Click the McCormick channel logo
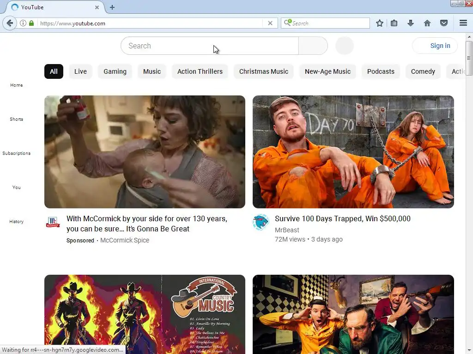The width and height of the screenshot is (473, 354). click(x=53, y=222)
